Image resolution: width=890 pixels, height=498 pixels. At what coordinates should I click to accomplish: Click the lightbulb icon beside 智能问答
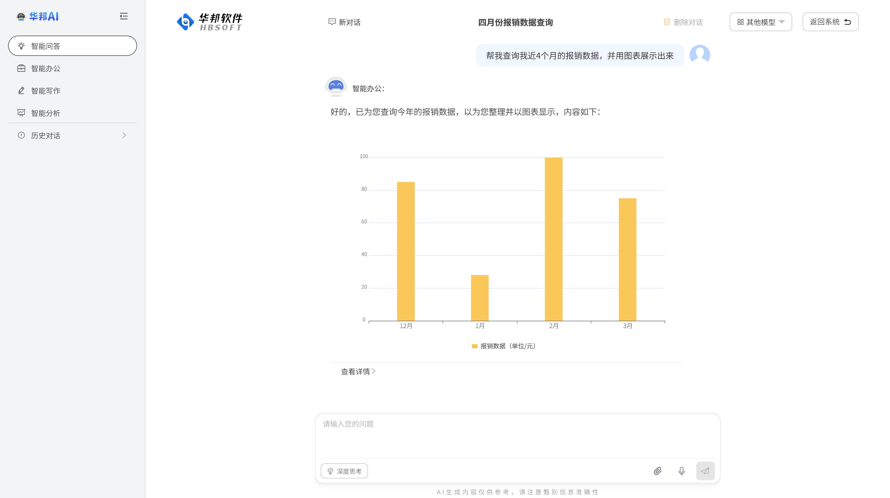(21, 46)
